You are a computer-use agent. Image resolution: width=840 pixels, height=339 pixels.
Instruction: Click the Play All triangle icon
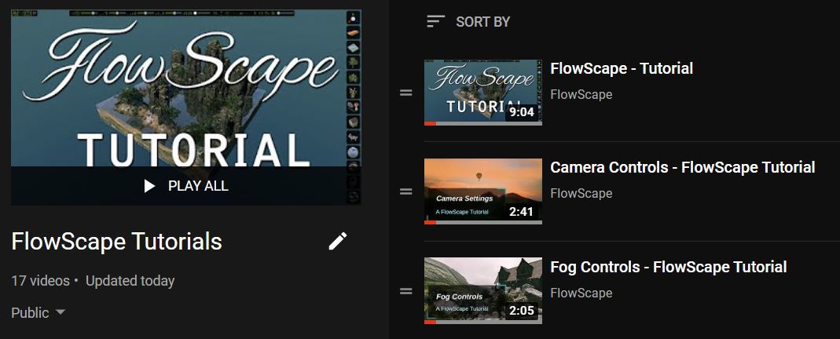coord(149,186)
